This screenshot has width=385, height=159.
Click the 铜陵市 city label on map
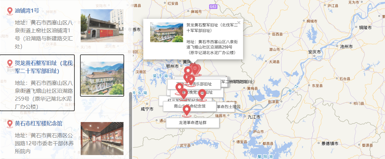point(365,27)
